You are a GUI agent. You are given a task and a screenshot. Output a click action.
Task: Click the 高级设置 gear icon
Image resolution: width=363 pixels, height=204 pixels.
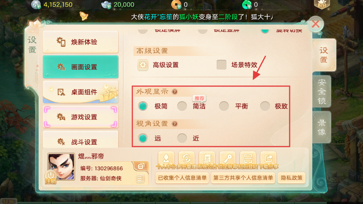tap(143, 65)
